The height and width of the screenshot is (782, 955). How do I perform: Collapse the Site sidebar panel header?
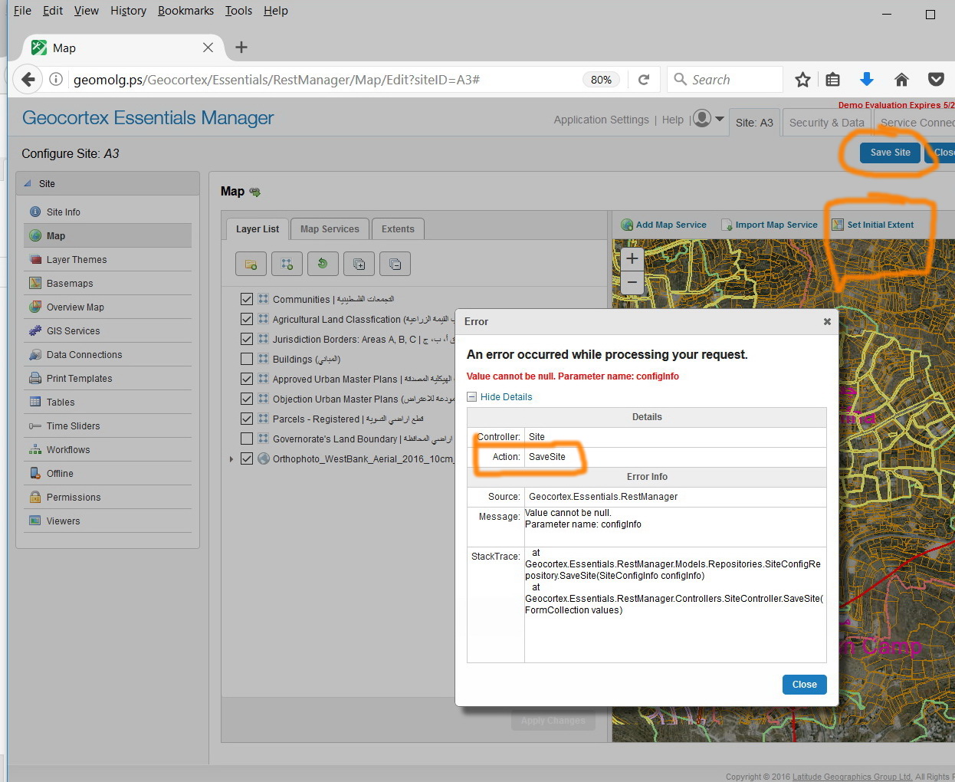click(107, 183)
